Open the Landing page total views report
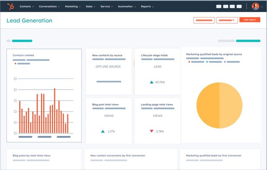This screenshot has width=267, height=170. click(157, 104)
